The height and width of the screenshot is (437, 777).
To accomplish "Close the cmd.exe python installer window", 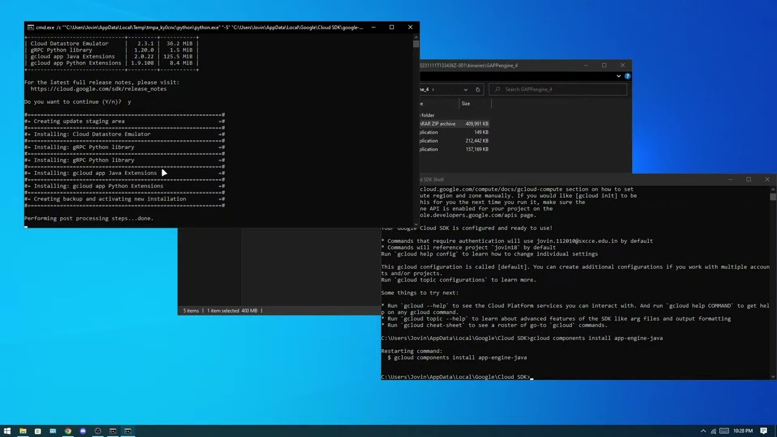I will (x=410, y=27).
